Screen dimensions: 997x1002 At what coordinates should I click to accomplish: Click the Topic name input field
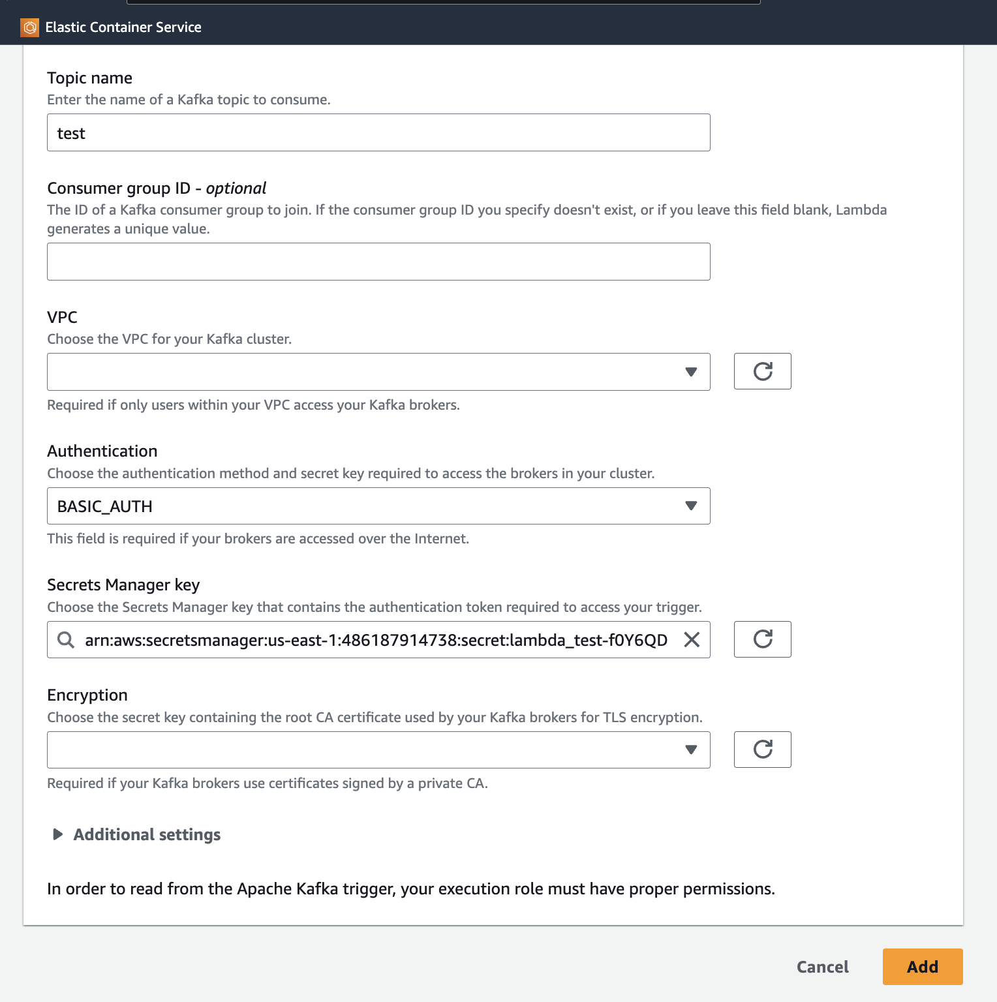tap(378, 133)
